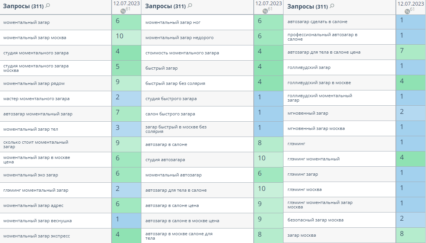Select the third table's 12.07.2023 date header
This screenshot has width=426, height=243.
coord(411,3)
